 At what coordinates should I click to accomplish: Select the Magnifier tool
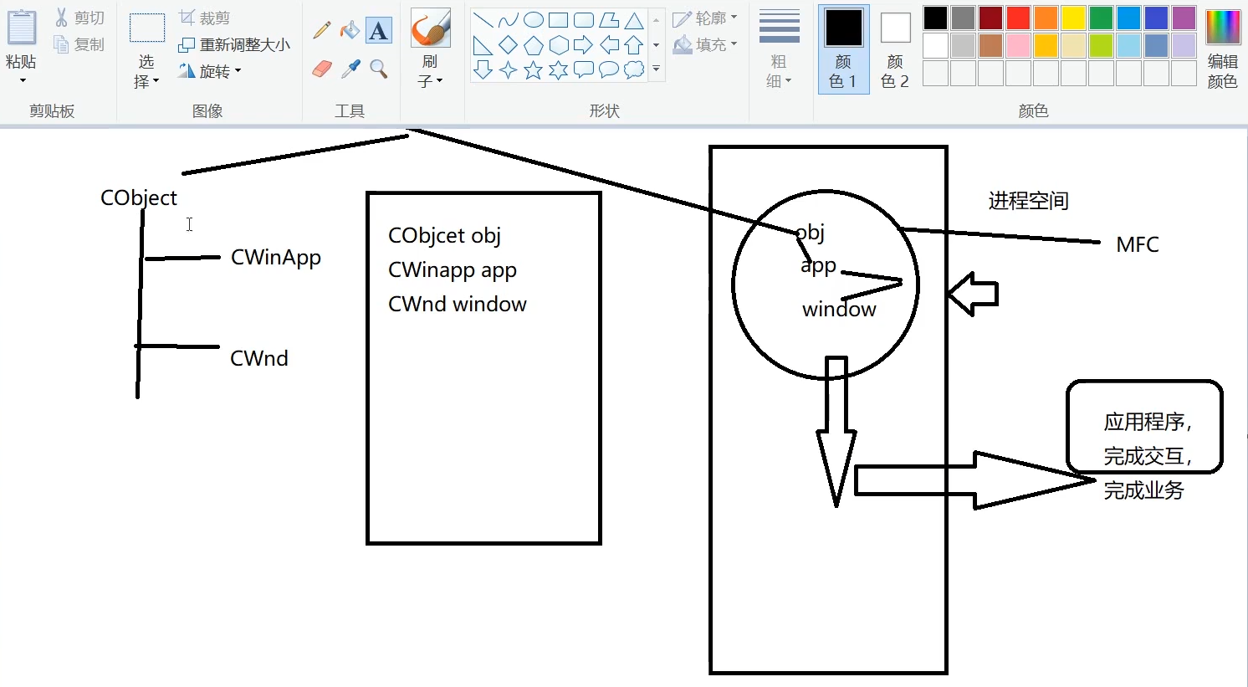tap(379, 69)
